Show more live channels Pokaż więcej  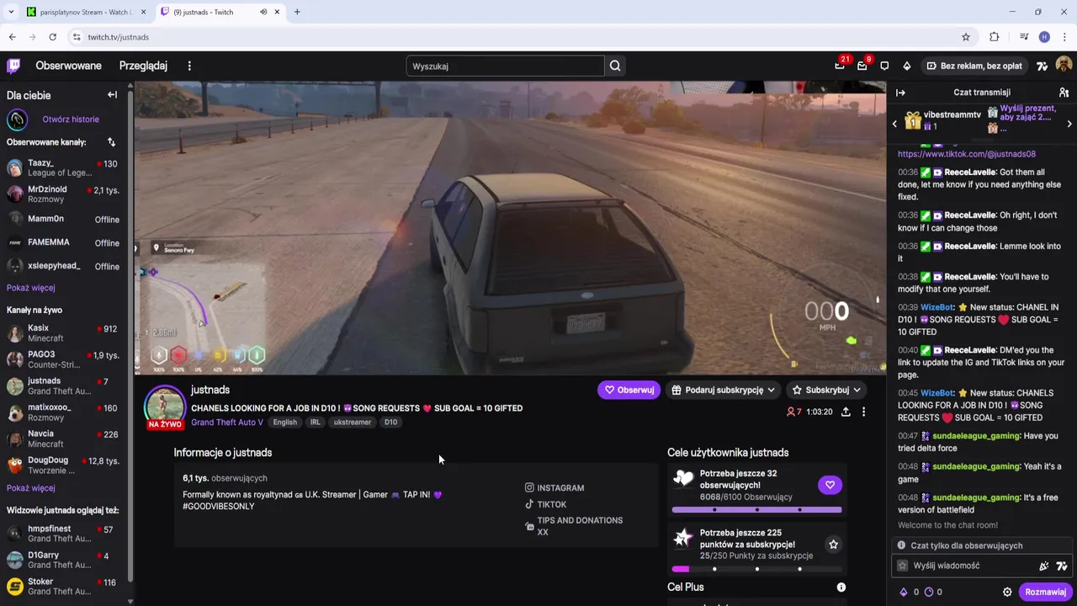coord(31,488)
